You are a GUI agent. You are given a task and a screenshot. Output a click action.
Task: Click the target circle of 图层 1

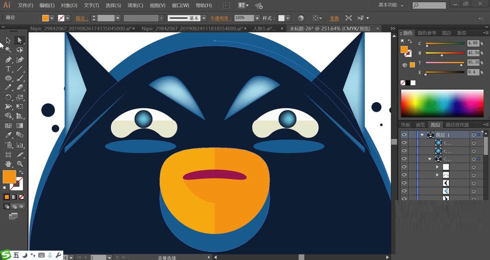[473, 134]
